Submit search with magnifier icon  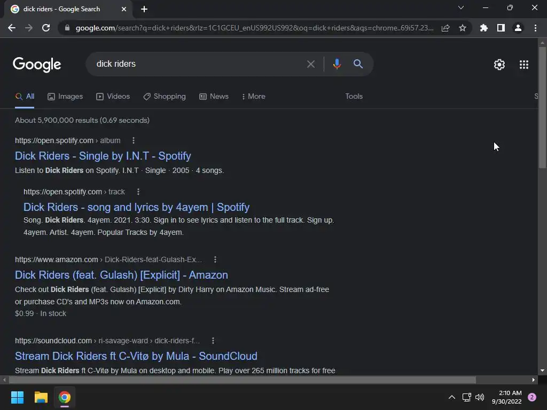click(x=358, y=64)
